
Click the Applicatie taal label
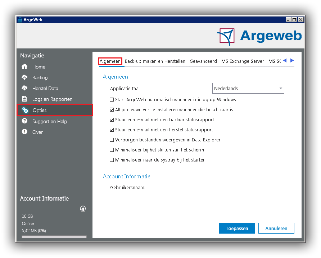(125, 88)
